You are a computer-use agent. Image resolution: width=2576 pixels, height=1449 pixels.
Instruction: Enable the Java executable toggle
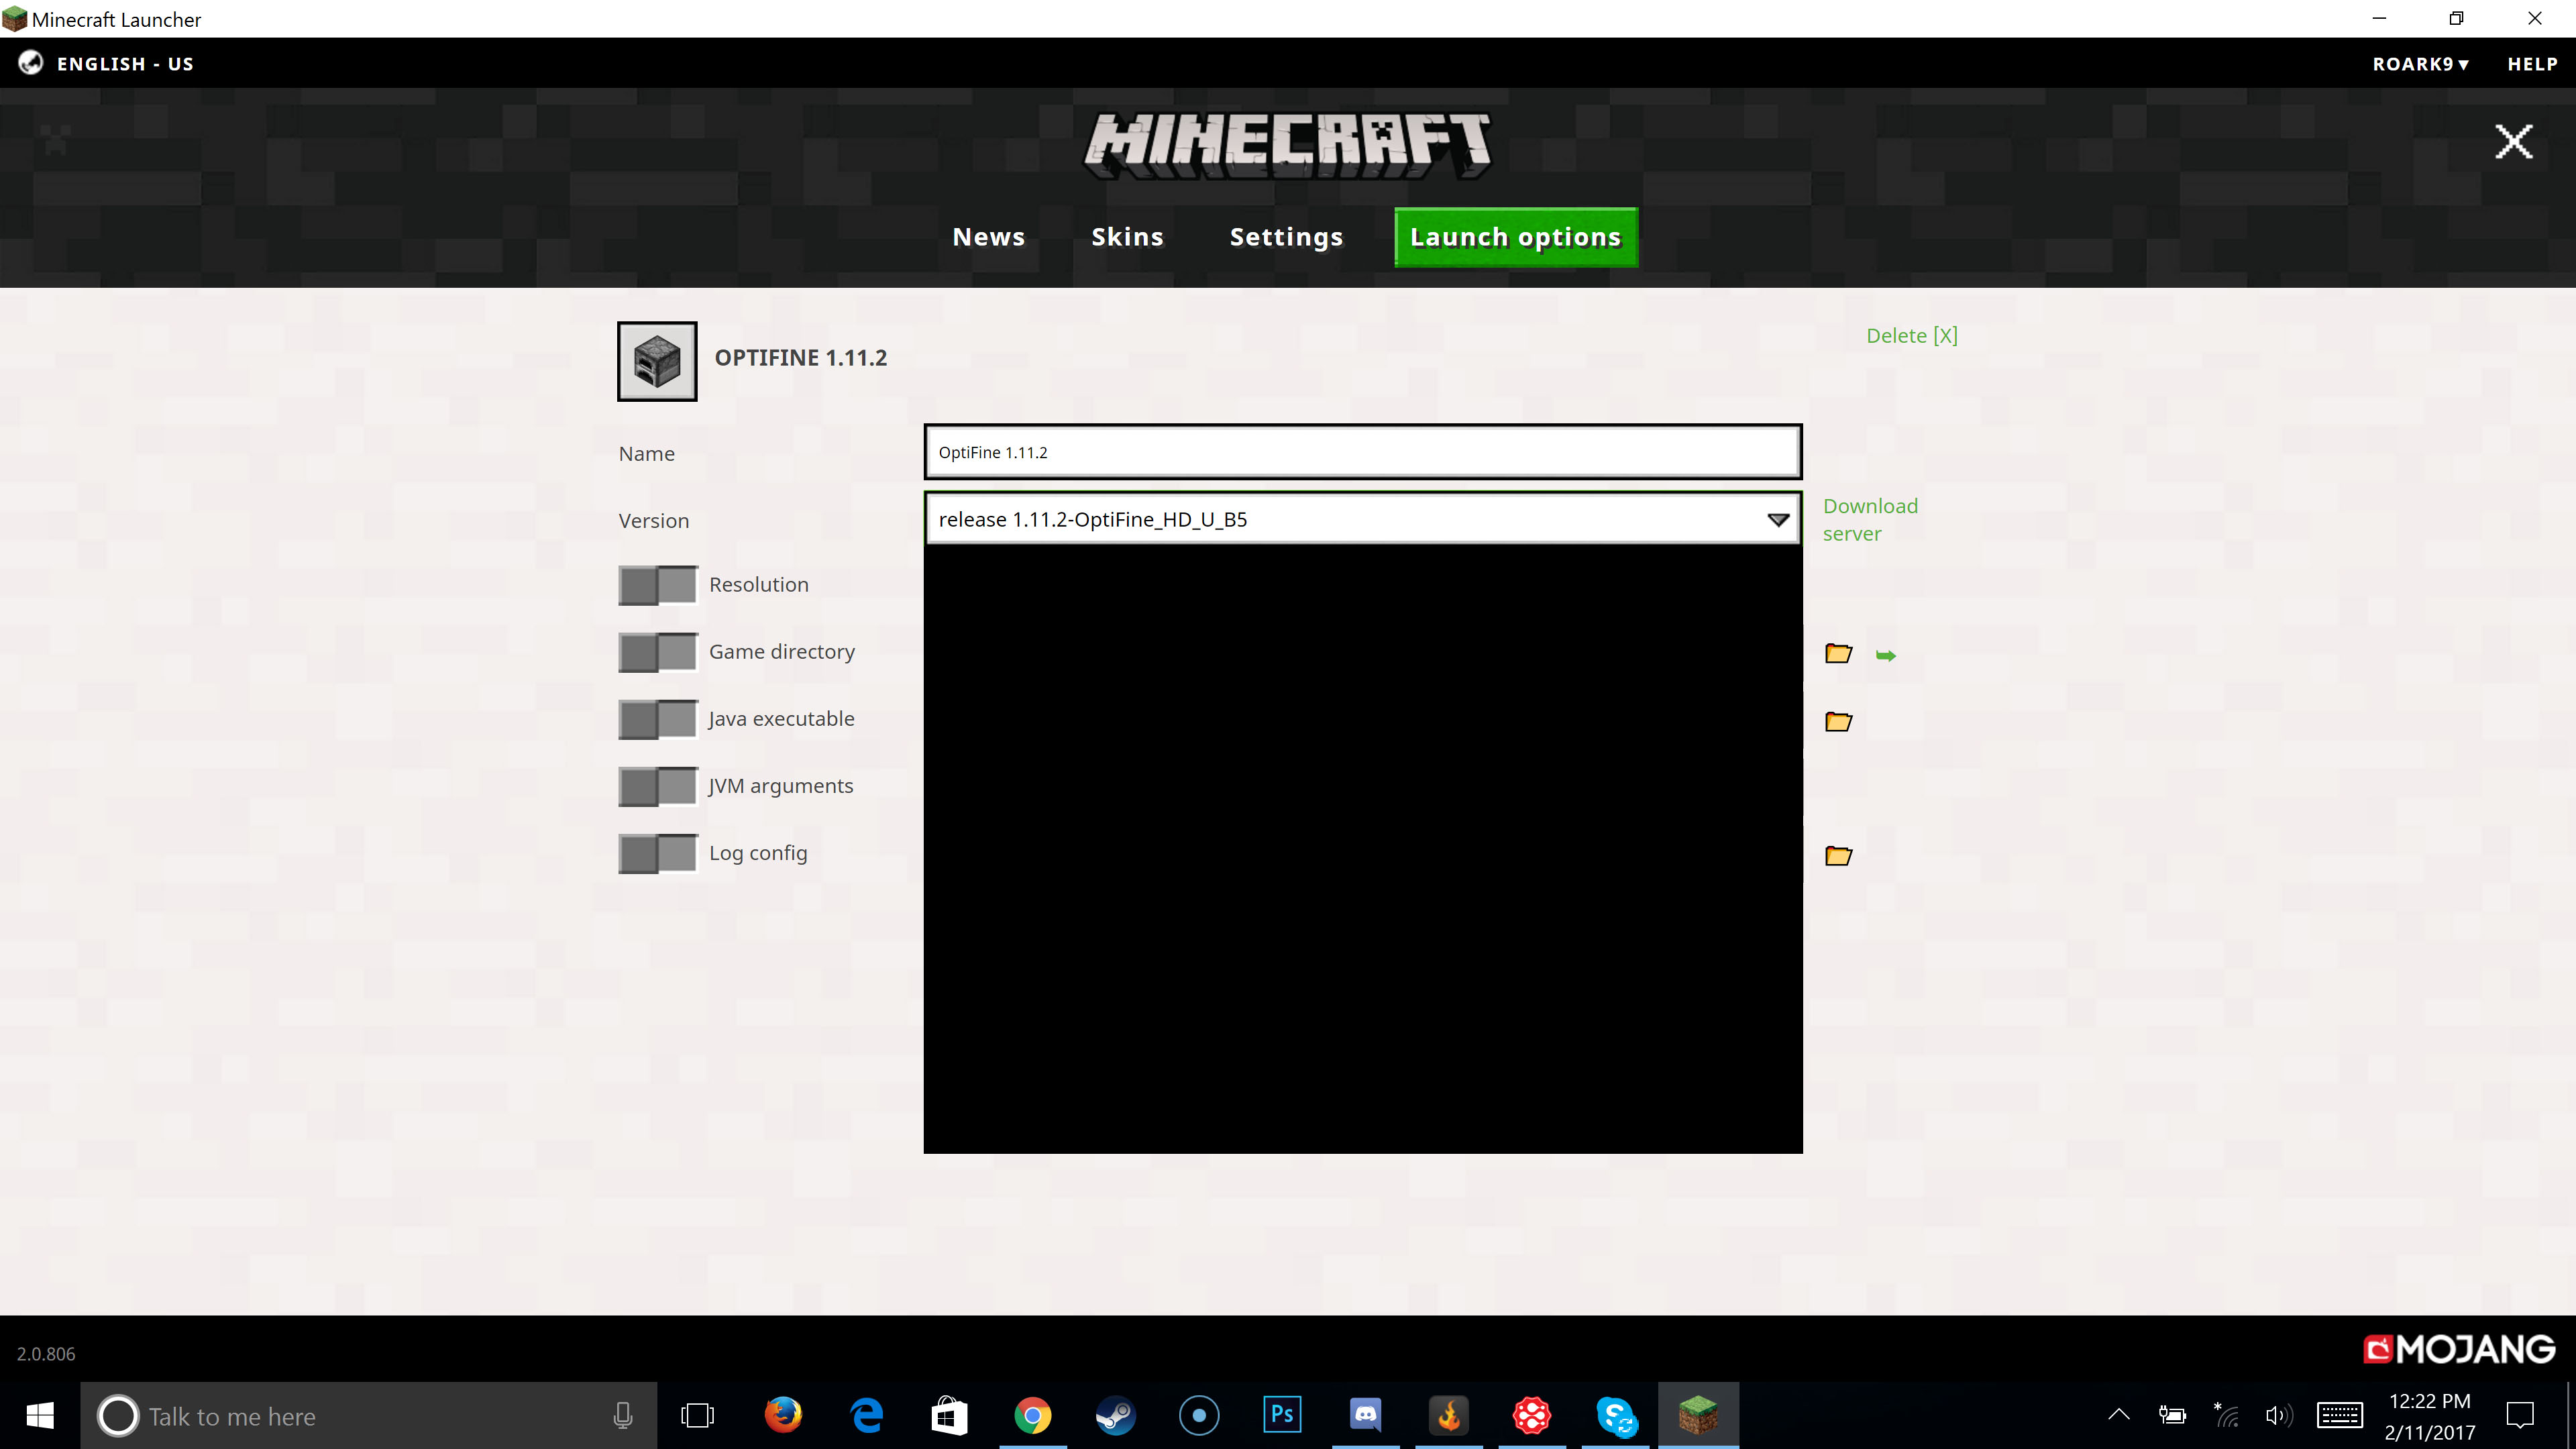[657, 719]
